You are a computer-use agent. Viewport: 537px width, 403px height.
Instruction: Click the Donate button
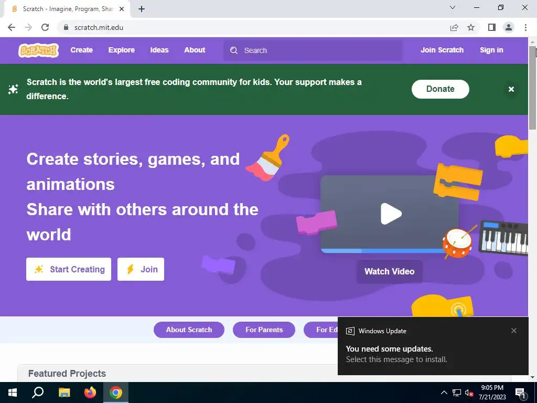[x=440, y=89]
